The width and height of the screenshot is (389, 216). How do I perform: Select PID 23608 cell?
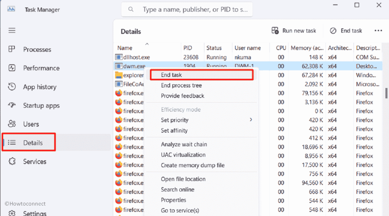click(191, 57)
